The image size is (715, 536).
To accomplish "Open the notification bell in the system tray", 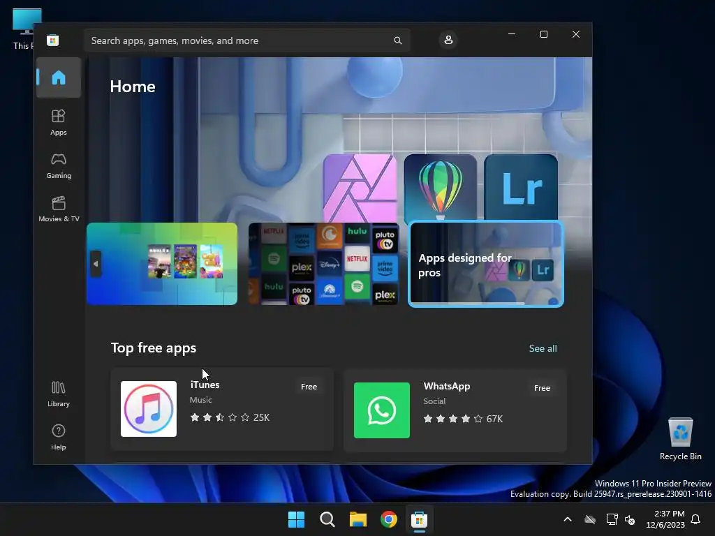I will [x=696, y=519].
